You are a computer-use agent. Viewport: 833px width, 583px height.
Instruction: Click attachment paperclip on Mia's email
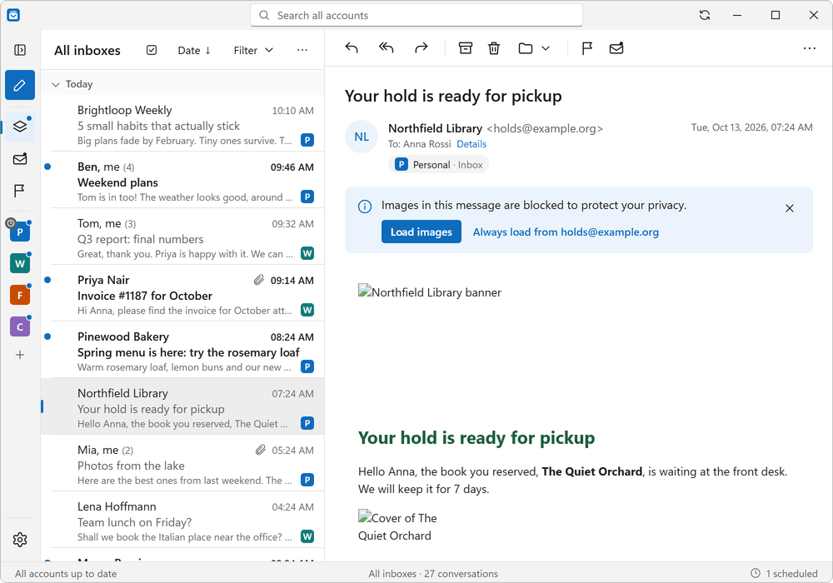(260, 450)
